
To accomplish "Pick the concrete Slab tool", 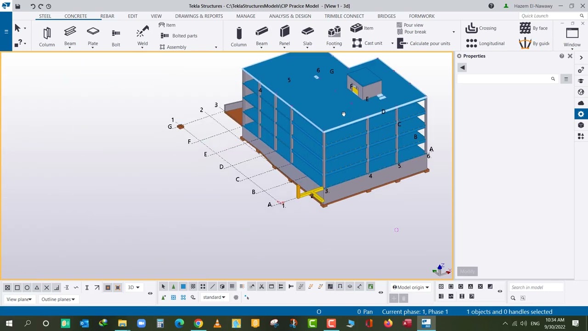I will pyautogui.click(x=307, y=36).
